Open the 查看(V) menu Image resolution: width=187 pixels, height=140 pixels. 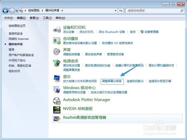34,18
